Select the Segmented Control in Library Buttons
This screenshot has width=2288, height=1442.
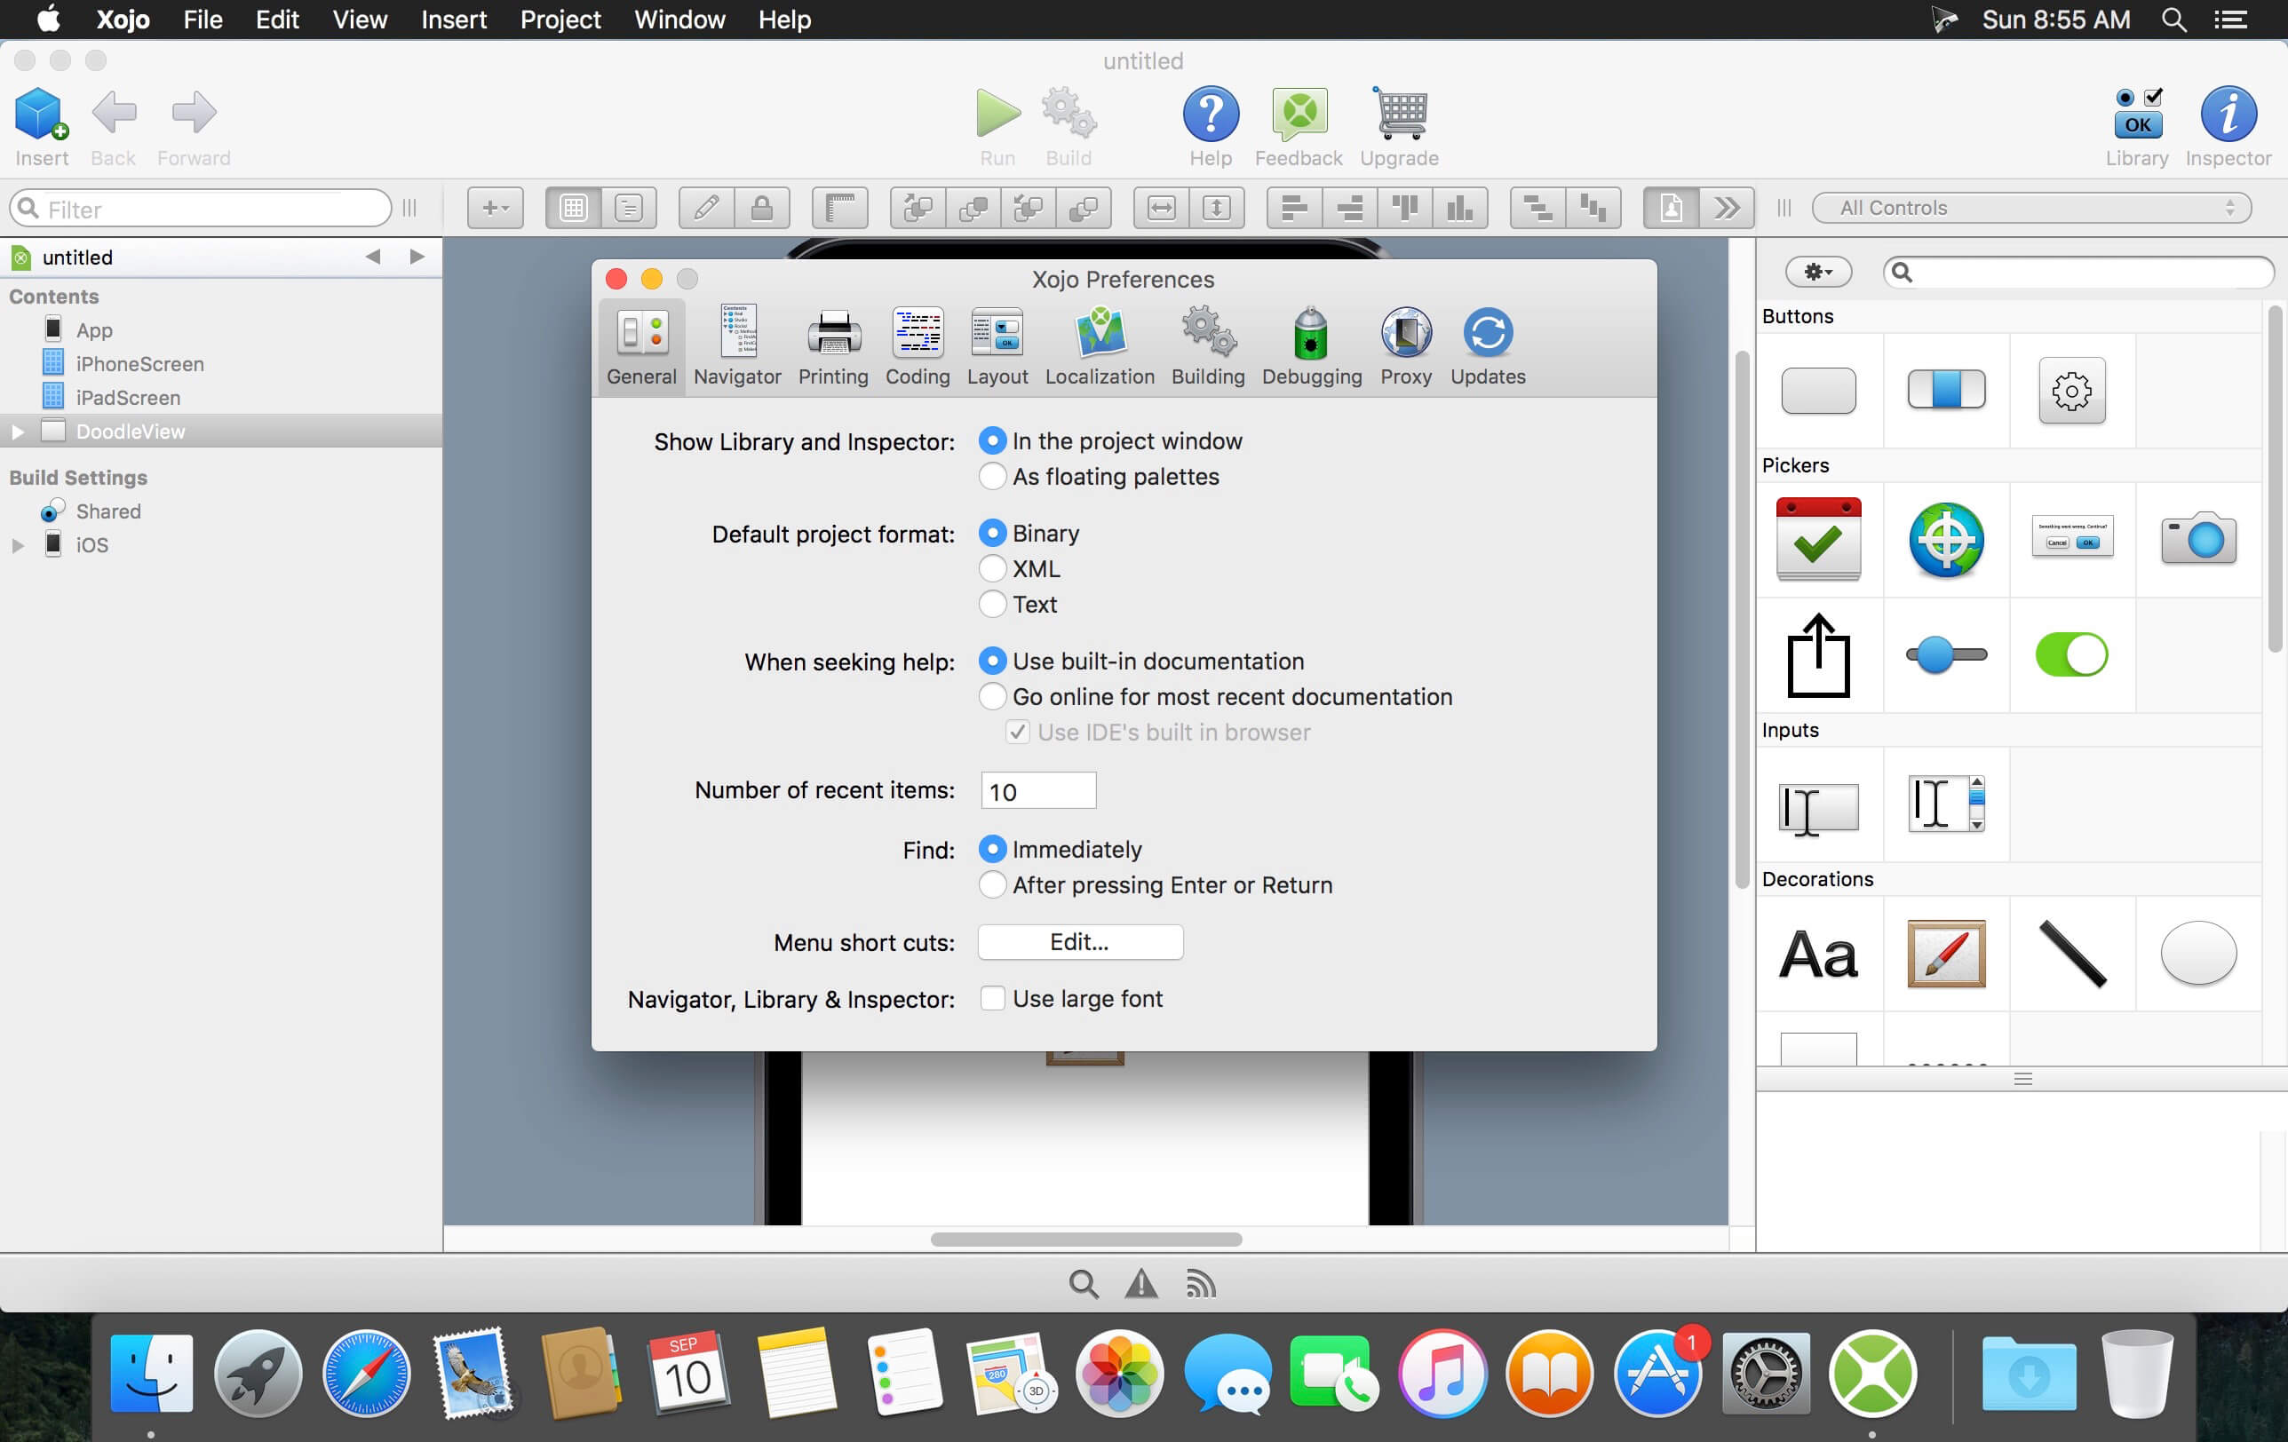(x=1945, y=391)
